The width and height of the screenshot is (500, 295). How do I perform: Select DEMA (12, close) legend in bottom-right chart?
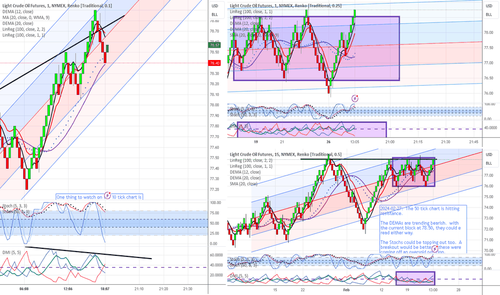(245, 172)
